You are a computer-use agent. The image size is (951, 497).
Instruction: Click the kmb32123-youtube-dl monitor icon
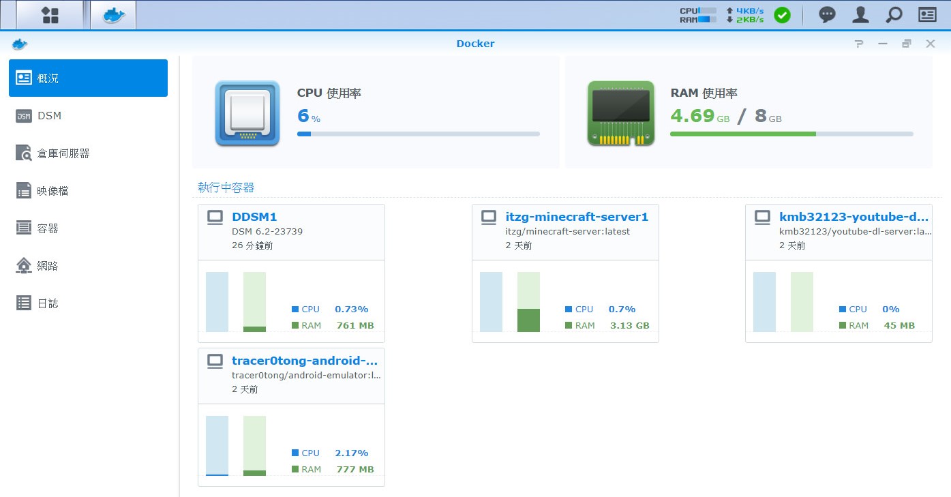762,217
